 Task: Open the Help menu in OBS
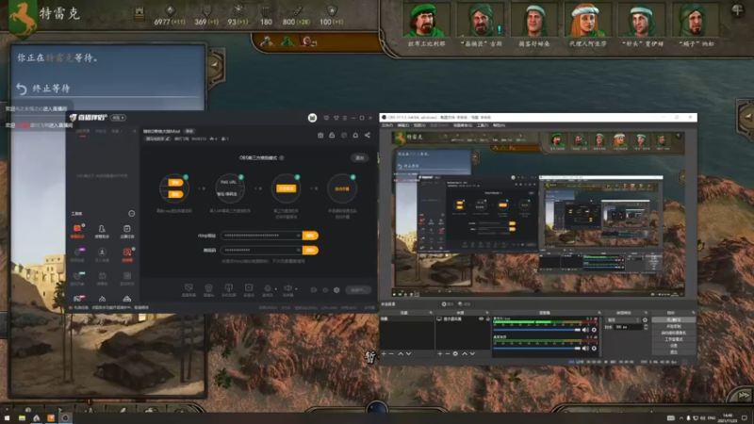[499, 125]
